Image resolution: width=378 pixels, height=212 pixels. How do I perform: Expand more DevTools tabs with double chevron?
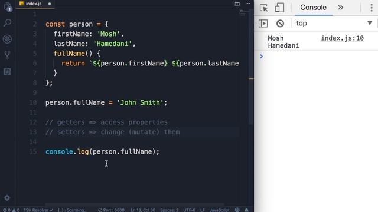pos(340,8)
